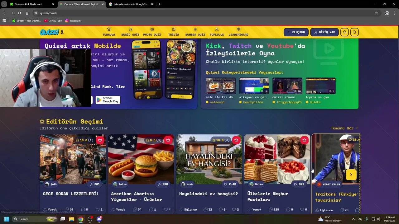Click the yellow next arrow on carousel
Image resolution: width=399 pixels, height=224 pixels.
point(351,175)
